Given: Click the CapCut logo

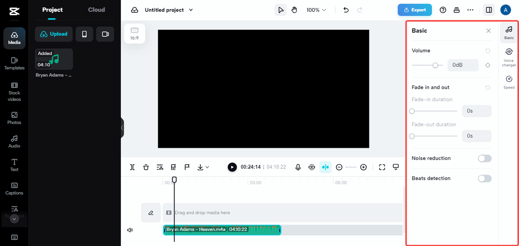Looking at the screenshot, I should pyautogui.click(x=14, y=12).
